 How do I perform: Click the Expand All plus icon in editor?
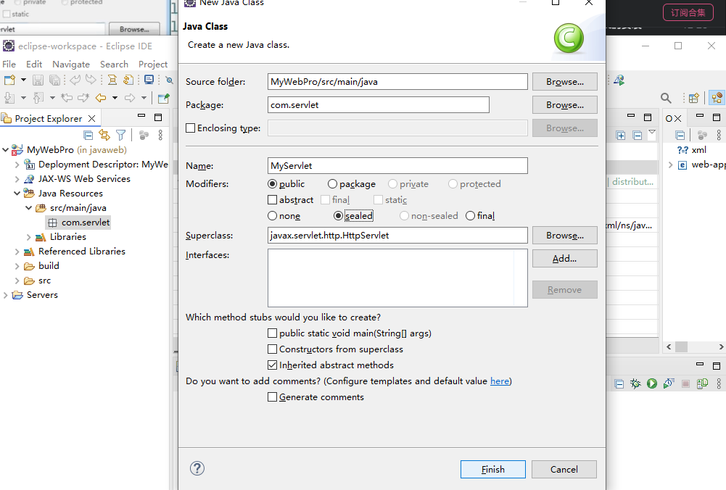point(621,136)
